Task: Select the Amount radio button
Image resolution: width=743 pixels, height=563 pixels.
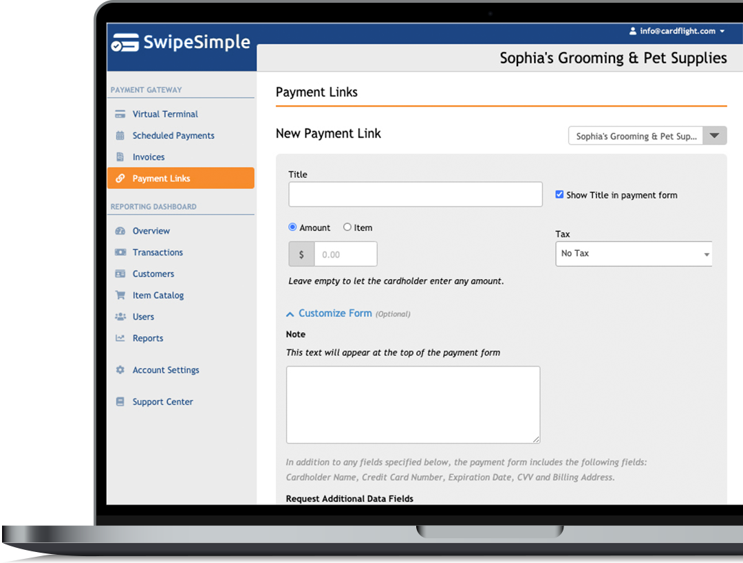Action: [x=294, y=227]
